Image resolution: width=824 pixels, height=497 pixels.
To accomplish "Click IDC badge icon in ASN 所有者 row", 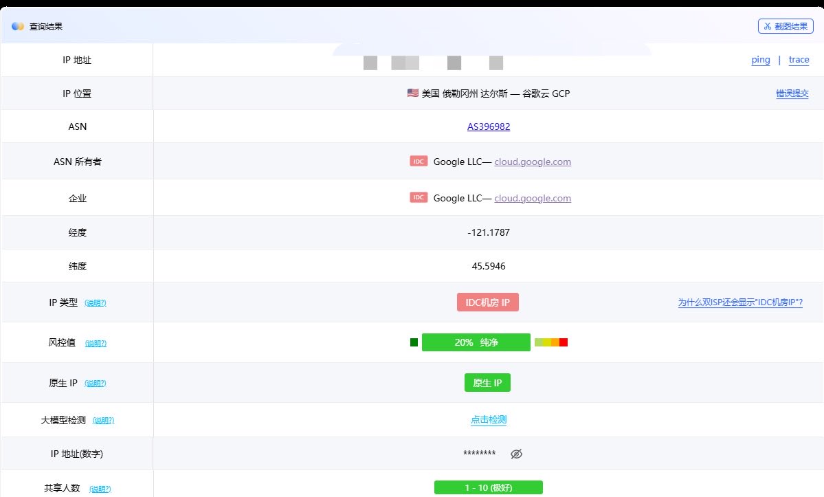I will pos(419,162).
